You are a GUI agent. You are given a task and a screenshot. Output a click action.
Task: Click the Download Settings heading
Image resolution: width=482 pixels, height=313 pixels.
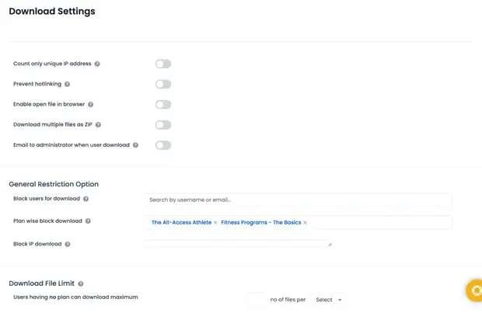pyautogui.click(x=52, y=12)
